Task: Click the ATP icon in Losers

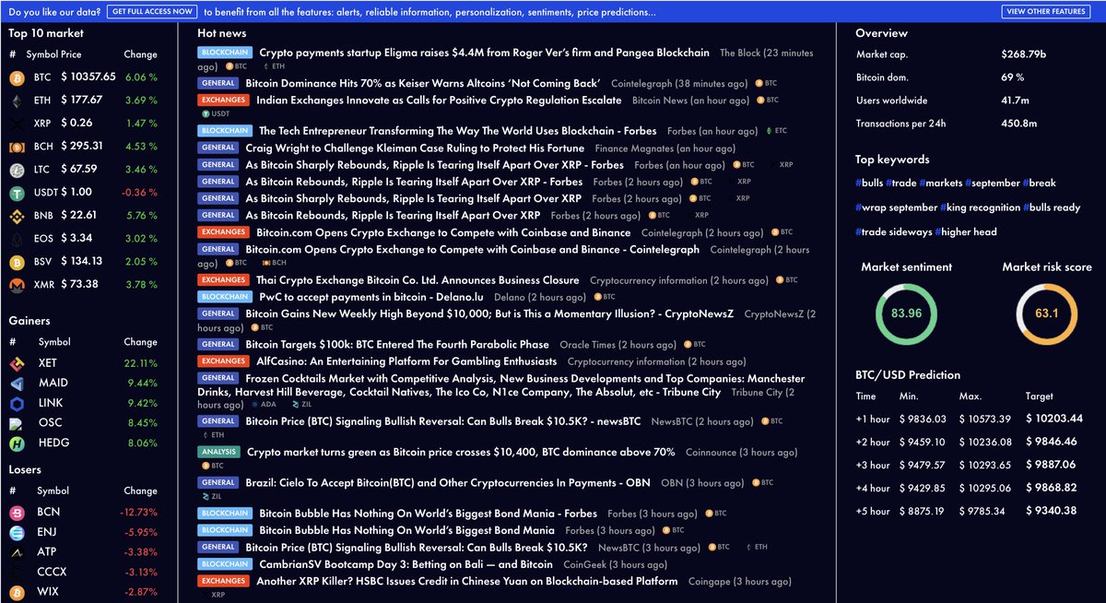Action: click(17, 552)
